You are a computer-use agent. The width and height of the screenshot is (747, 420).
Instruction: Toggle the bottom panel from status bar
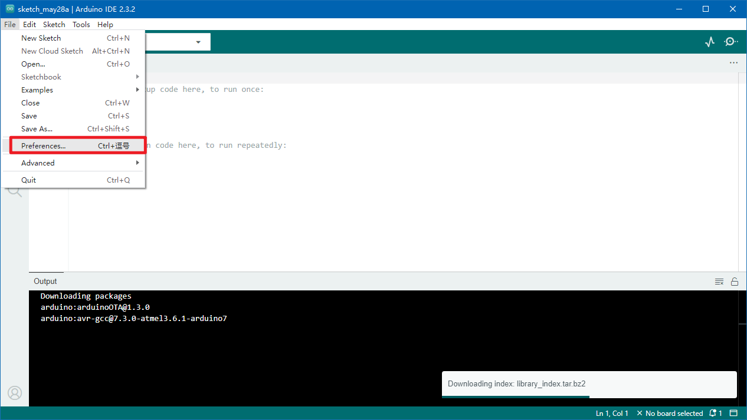[734, 414]
